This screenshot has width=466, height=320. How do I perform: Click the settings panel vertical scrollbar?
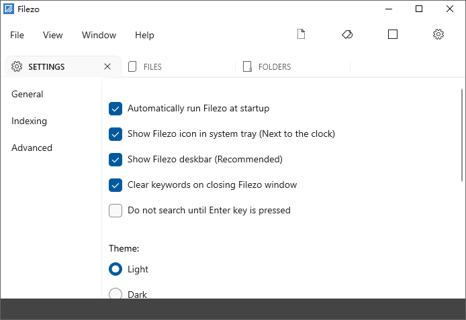462,135
